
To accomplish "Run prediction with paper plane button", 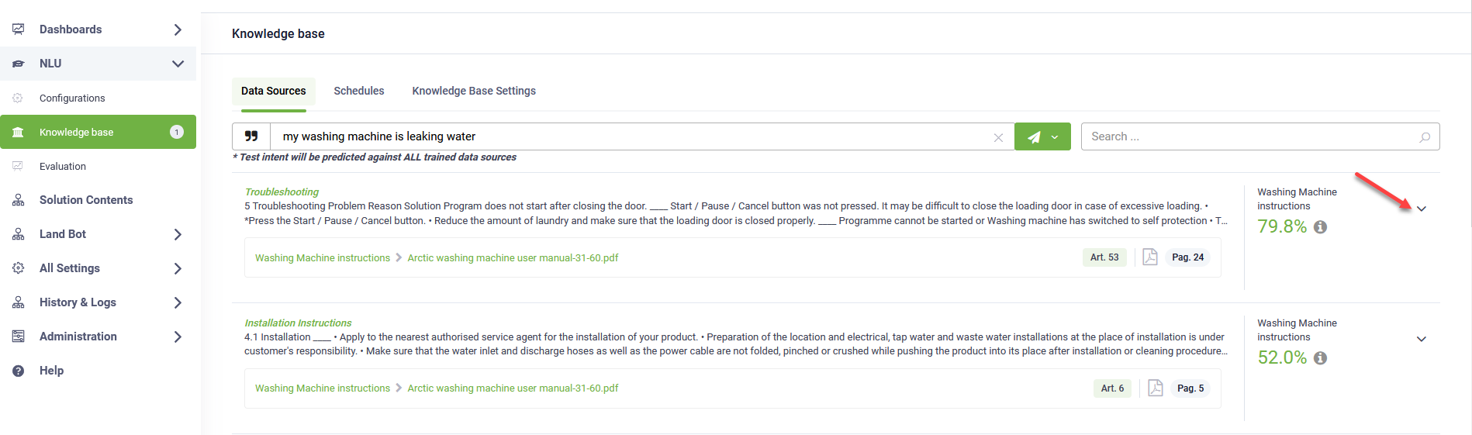I will 1033,136.
